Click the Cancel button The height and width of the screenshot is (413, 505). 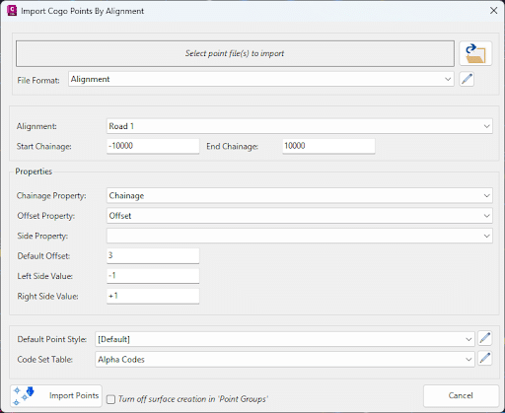tap(461, 395)
